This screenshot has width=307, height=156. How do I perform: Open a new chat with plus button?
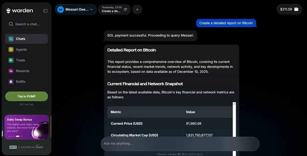coord(137,9)
